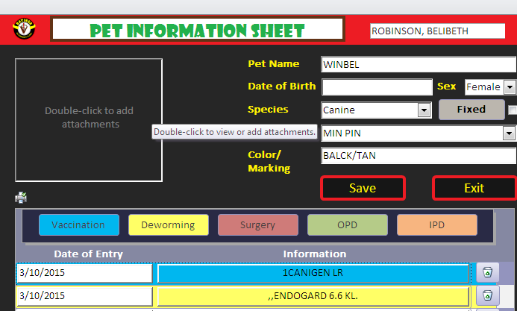This screenshot has width=517, height=311.
Task: Click the clinic logo icon
Action: [x=24, y=30]
